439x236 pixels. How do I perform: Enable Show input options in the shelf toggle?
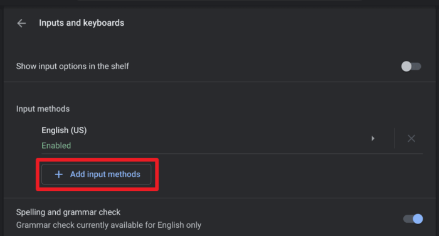click(x=411, y=67)
